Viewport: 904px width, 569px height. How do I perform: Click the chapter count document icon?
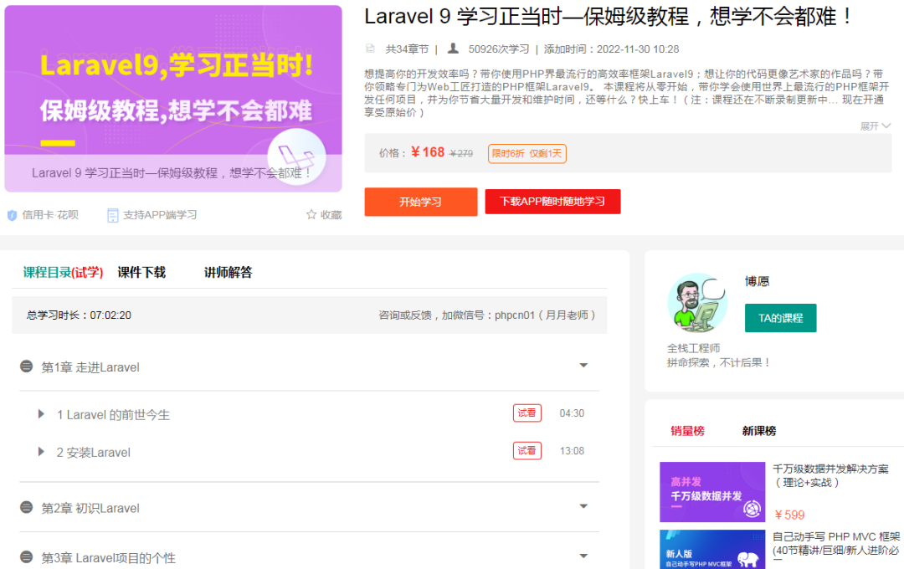pos(371,49)
